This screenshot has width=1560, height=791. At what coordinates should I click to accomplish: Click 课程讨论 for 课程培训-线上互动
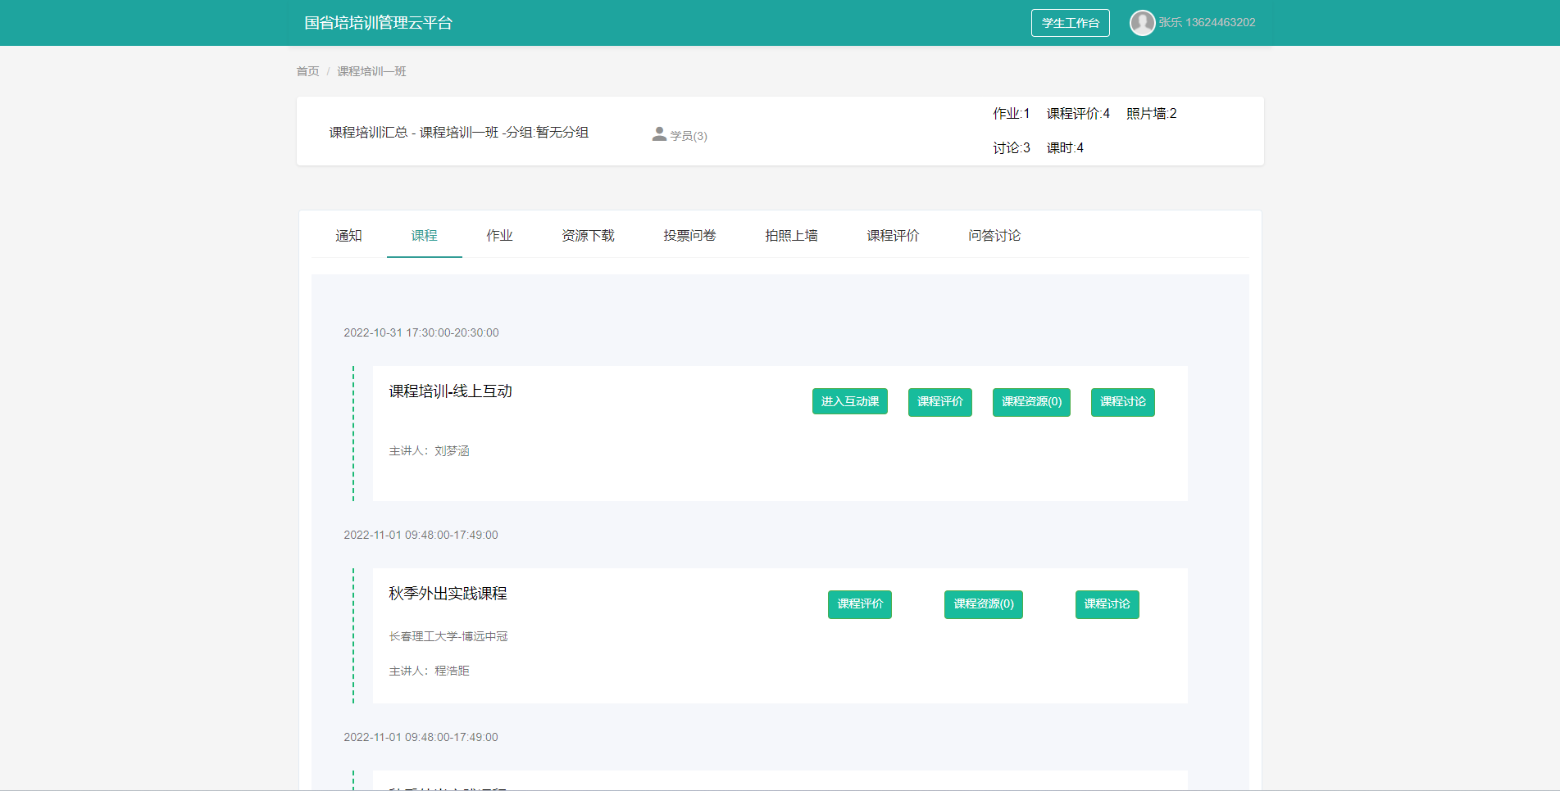point(1122,402)
